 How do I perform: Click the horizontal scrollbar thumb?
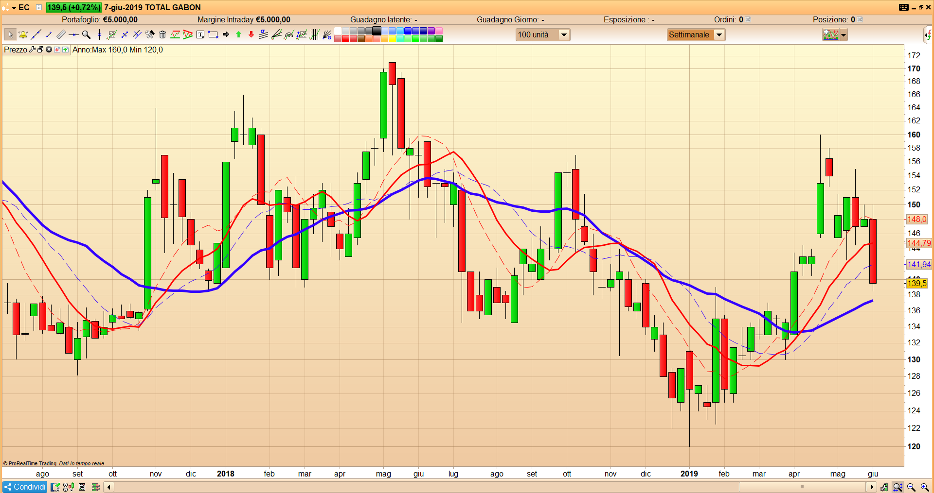coord(802,487)
